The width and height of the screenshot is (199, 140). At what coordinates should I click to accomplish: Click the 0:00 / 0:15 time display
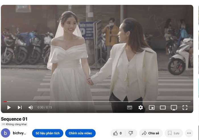pos(45,108)
